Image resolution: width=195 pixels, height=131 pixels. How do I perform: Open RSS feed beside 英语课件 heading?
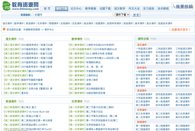(21, 101)
